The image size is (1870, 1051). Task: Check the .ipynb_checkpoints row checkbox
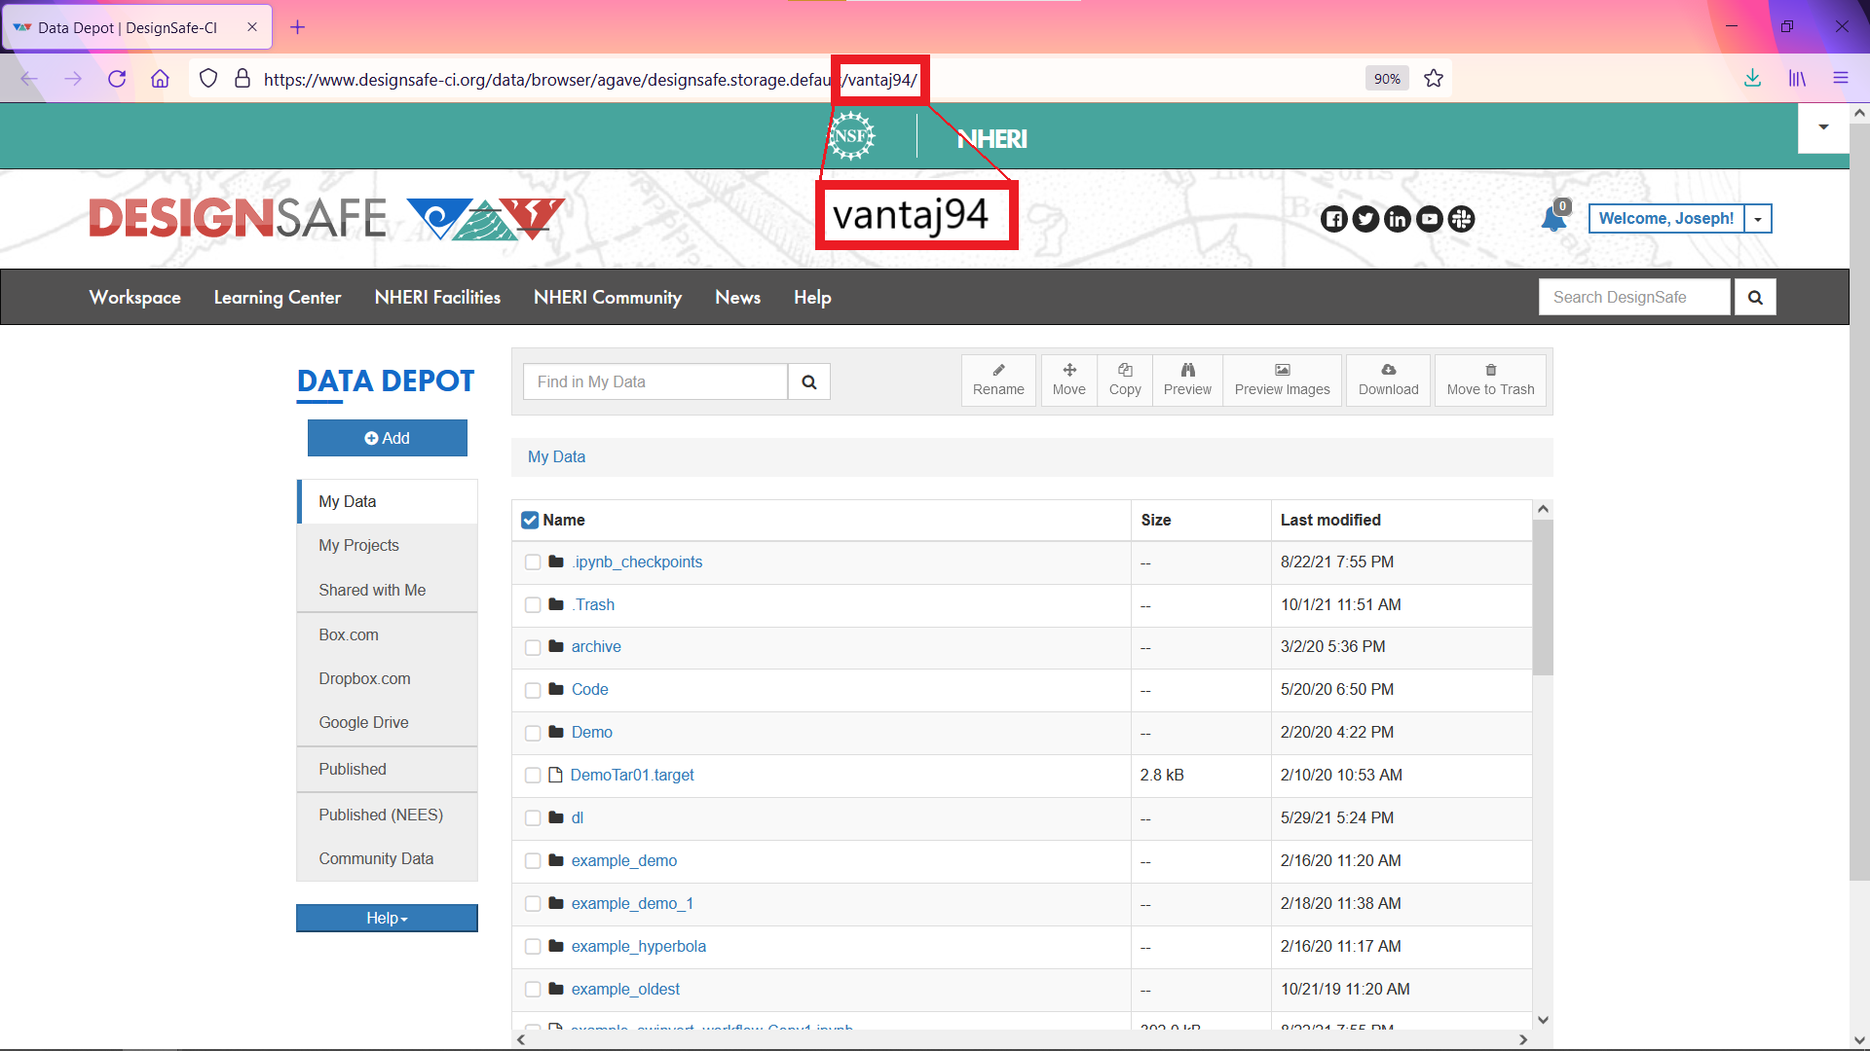(533, 562)
